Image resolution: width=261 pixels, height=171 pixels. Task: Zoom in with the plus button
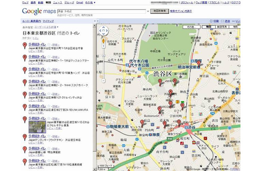[x=104, y=46]
